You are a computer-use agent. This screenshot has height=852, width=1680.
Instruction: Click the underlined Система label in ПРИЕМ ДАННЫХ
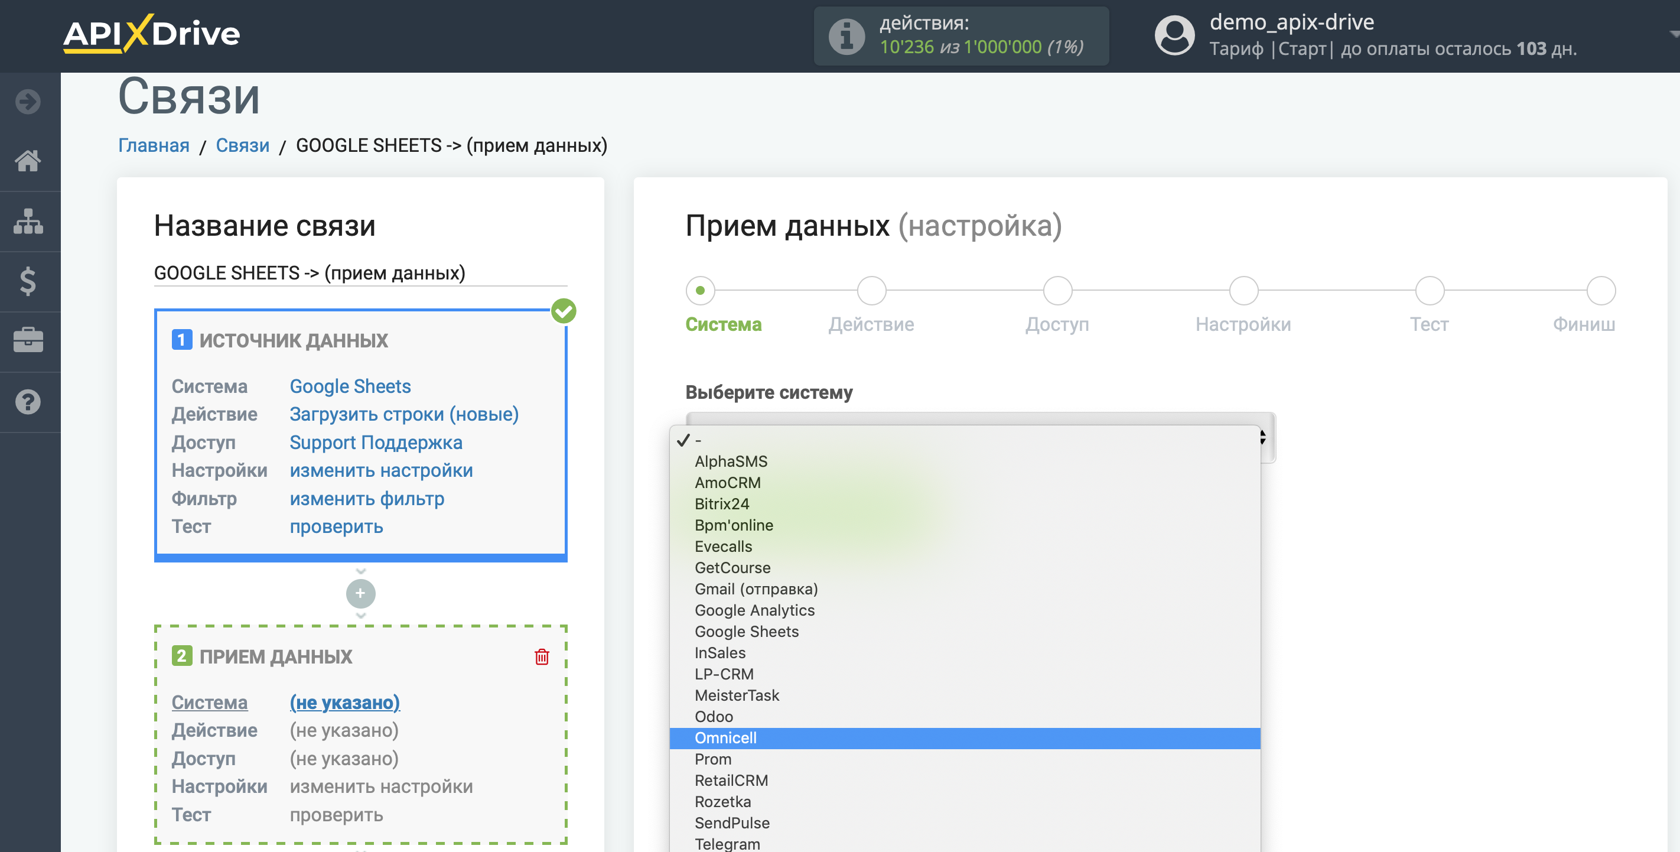coord(209,703)
